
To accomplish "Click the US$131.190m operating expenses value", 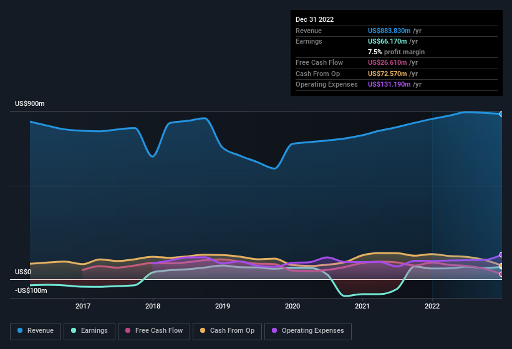I will pyautogui.click(x=389, y=85).
